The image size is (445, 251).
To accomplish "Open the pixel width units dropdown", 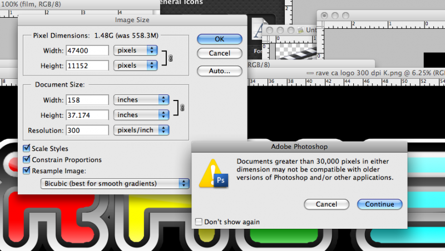I will click(x=135, y=50).
